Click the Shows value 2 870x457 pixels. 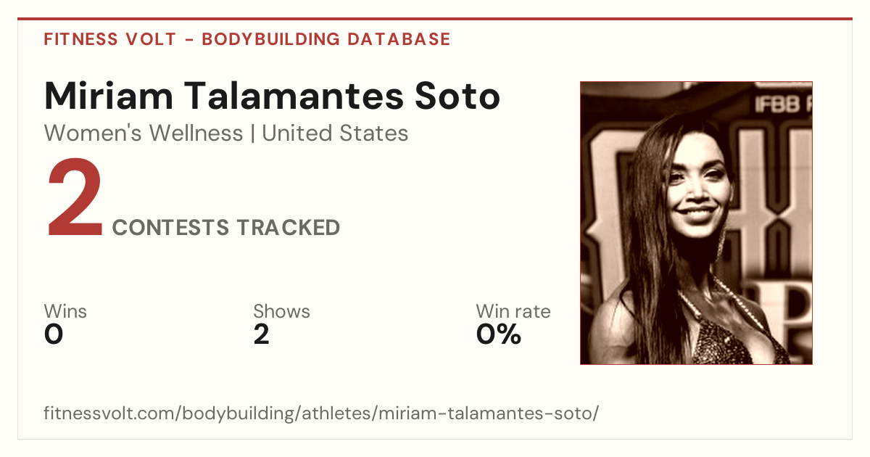pos(262,334)
